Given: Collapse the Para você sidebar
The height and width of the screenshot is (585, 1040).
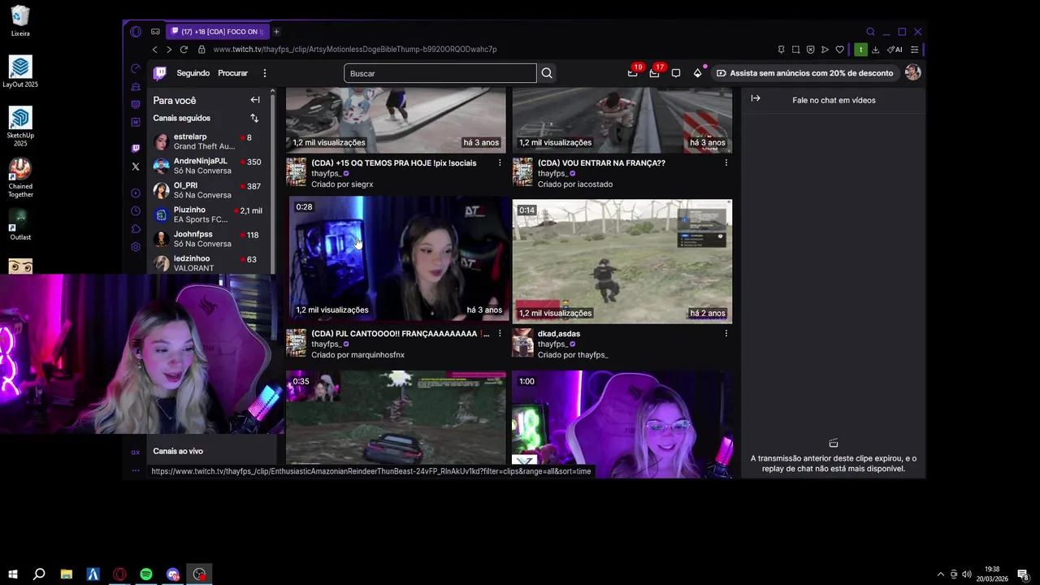Looking at the screenshot, I should (255, 100).
